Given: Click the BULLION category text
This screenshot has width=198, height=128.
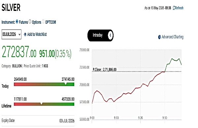Looking at the screenshot, I should tap(17, 66).
